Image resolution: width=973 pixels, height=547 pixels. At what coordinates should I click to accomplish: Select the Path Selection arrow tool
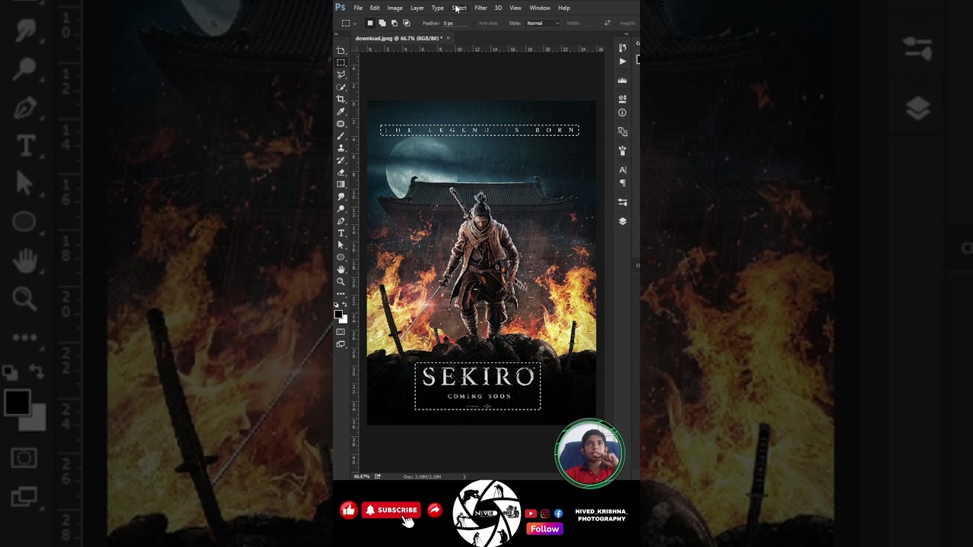(x=341, y=245)
